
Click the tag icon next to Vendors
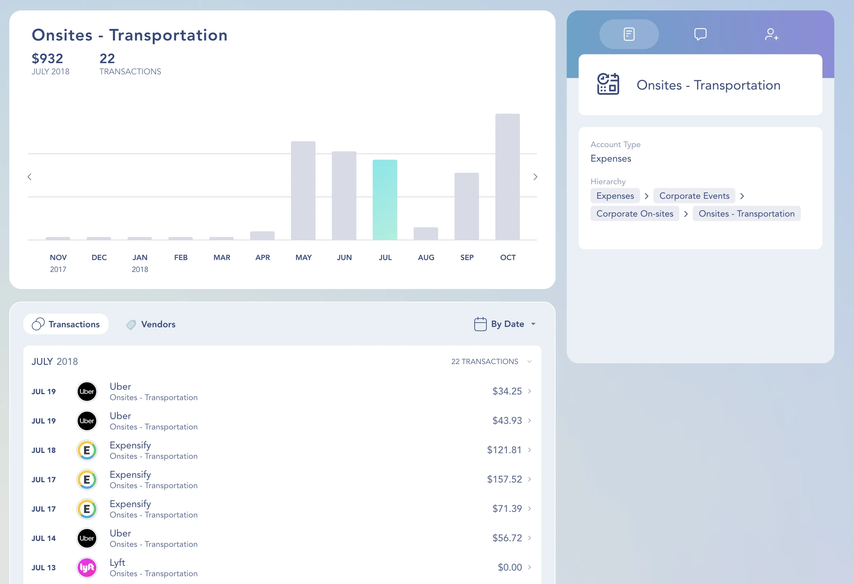131,324
